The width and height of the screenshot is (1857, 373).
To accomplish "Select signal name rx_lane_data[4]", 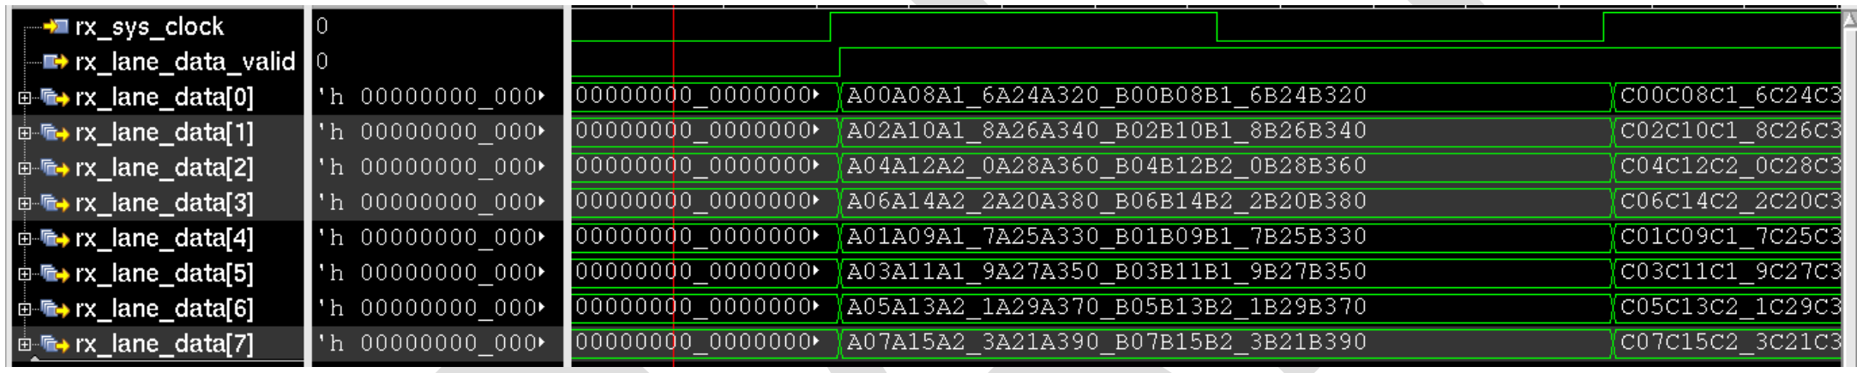I will coord(165,238).
